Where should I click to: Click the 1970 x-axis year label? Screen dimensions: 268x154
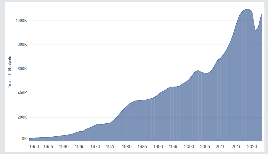[x=95, y=147]
